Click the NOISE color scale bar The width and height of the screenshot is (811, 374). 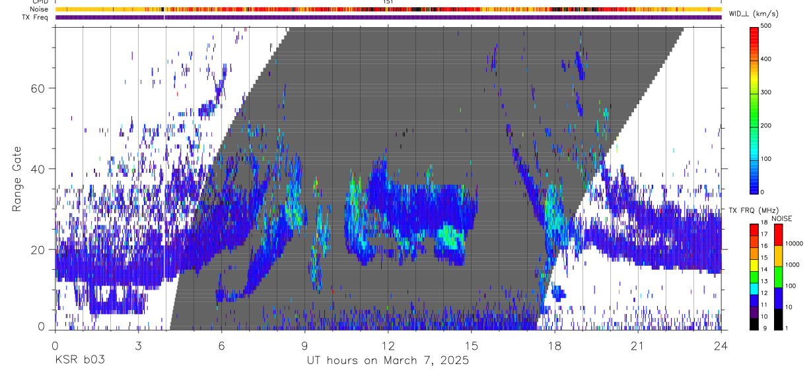(778, 276)
